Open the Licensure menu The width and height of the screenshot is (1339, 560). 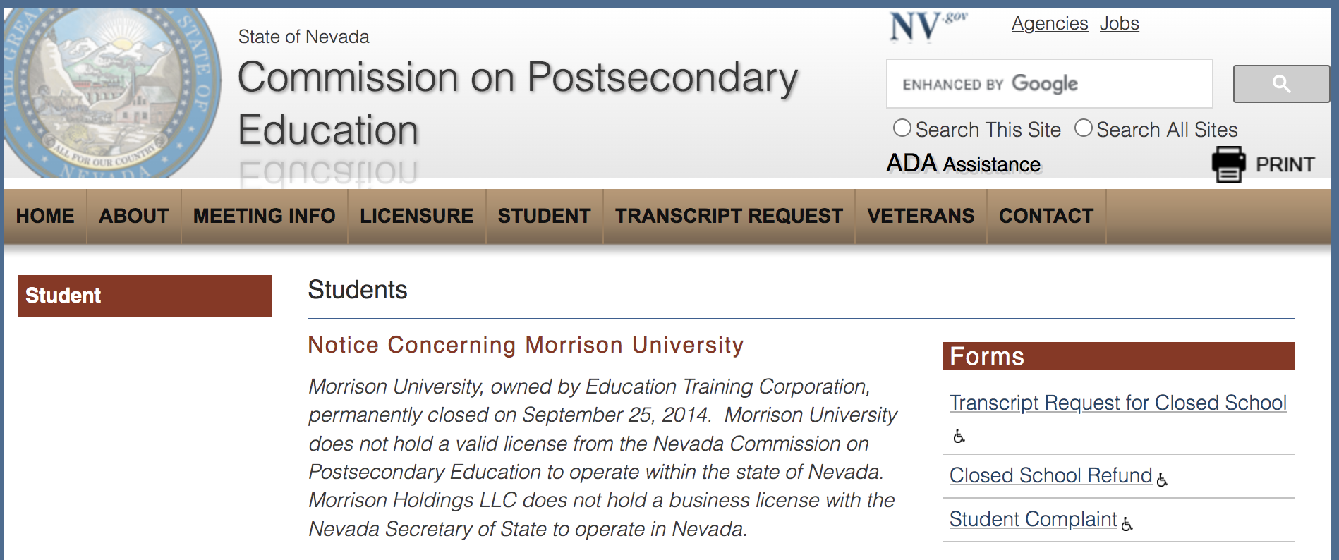click(x=416, y=216)
